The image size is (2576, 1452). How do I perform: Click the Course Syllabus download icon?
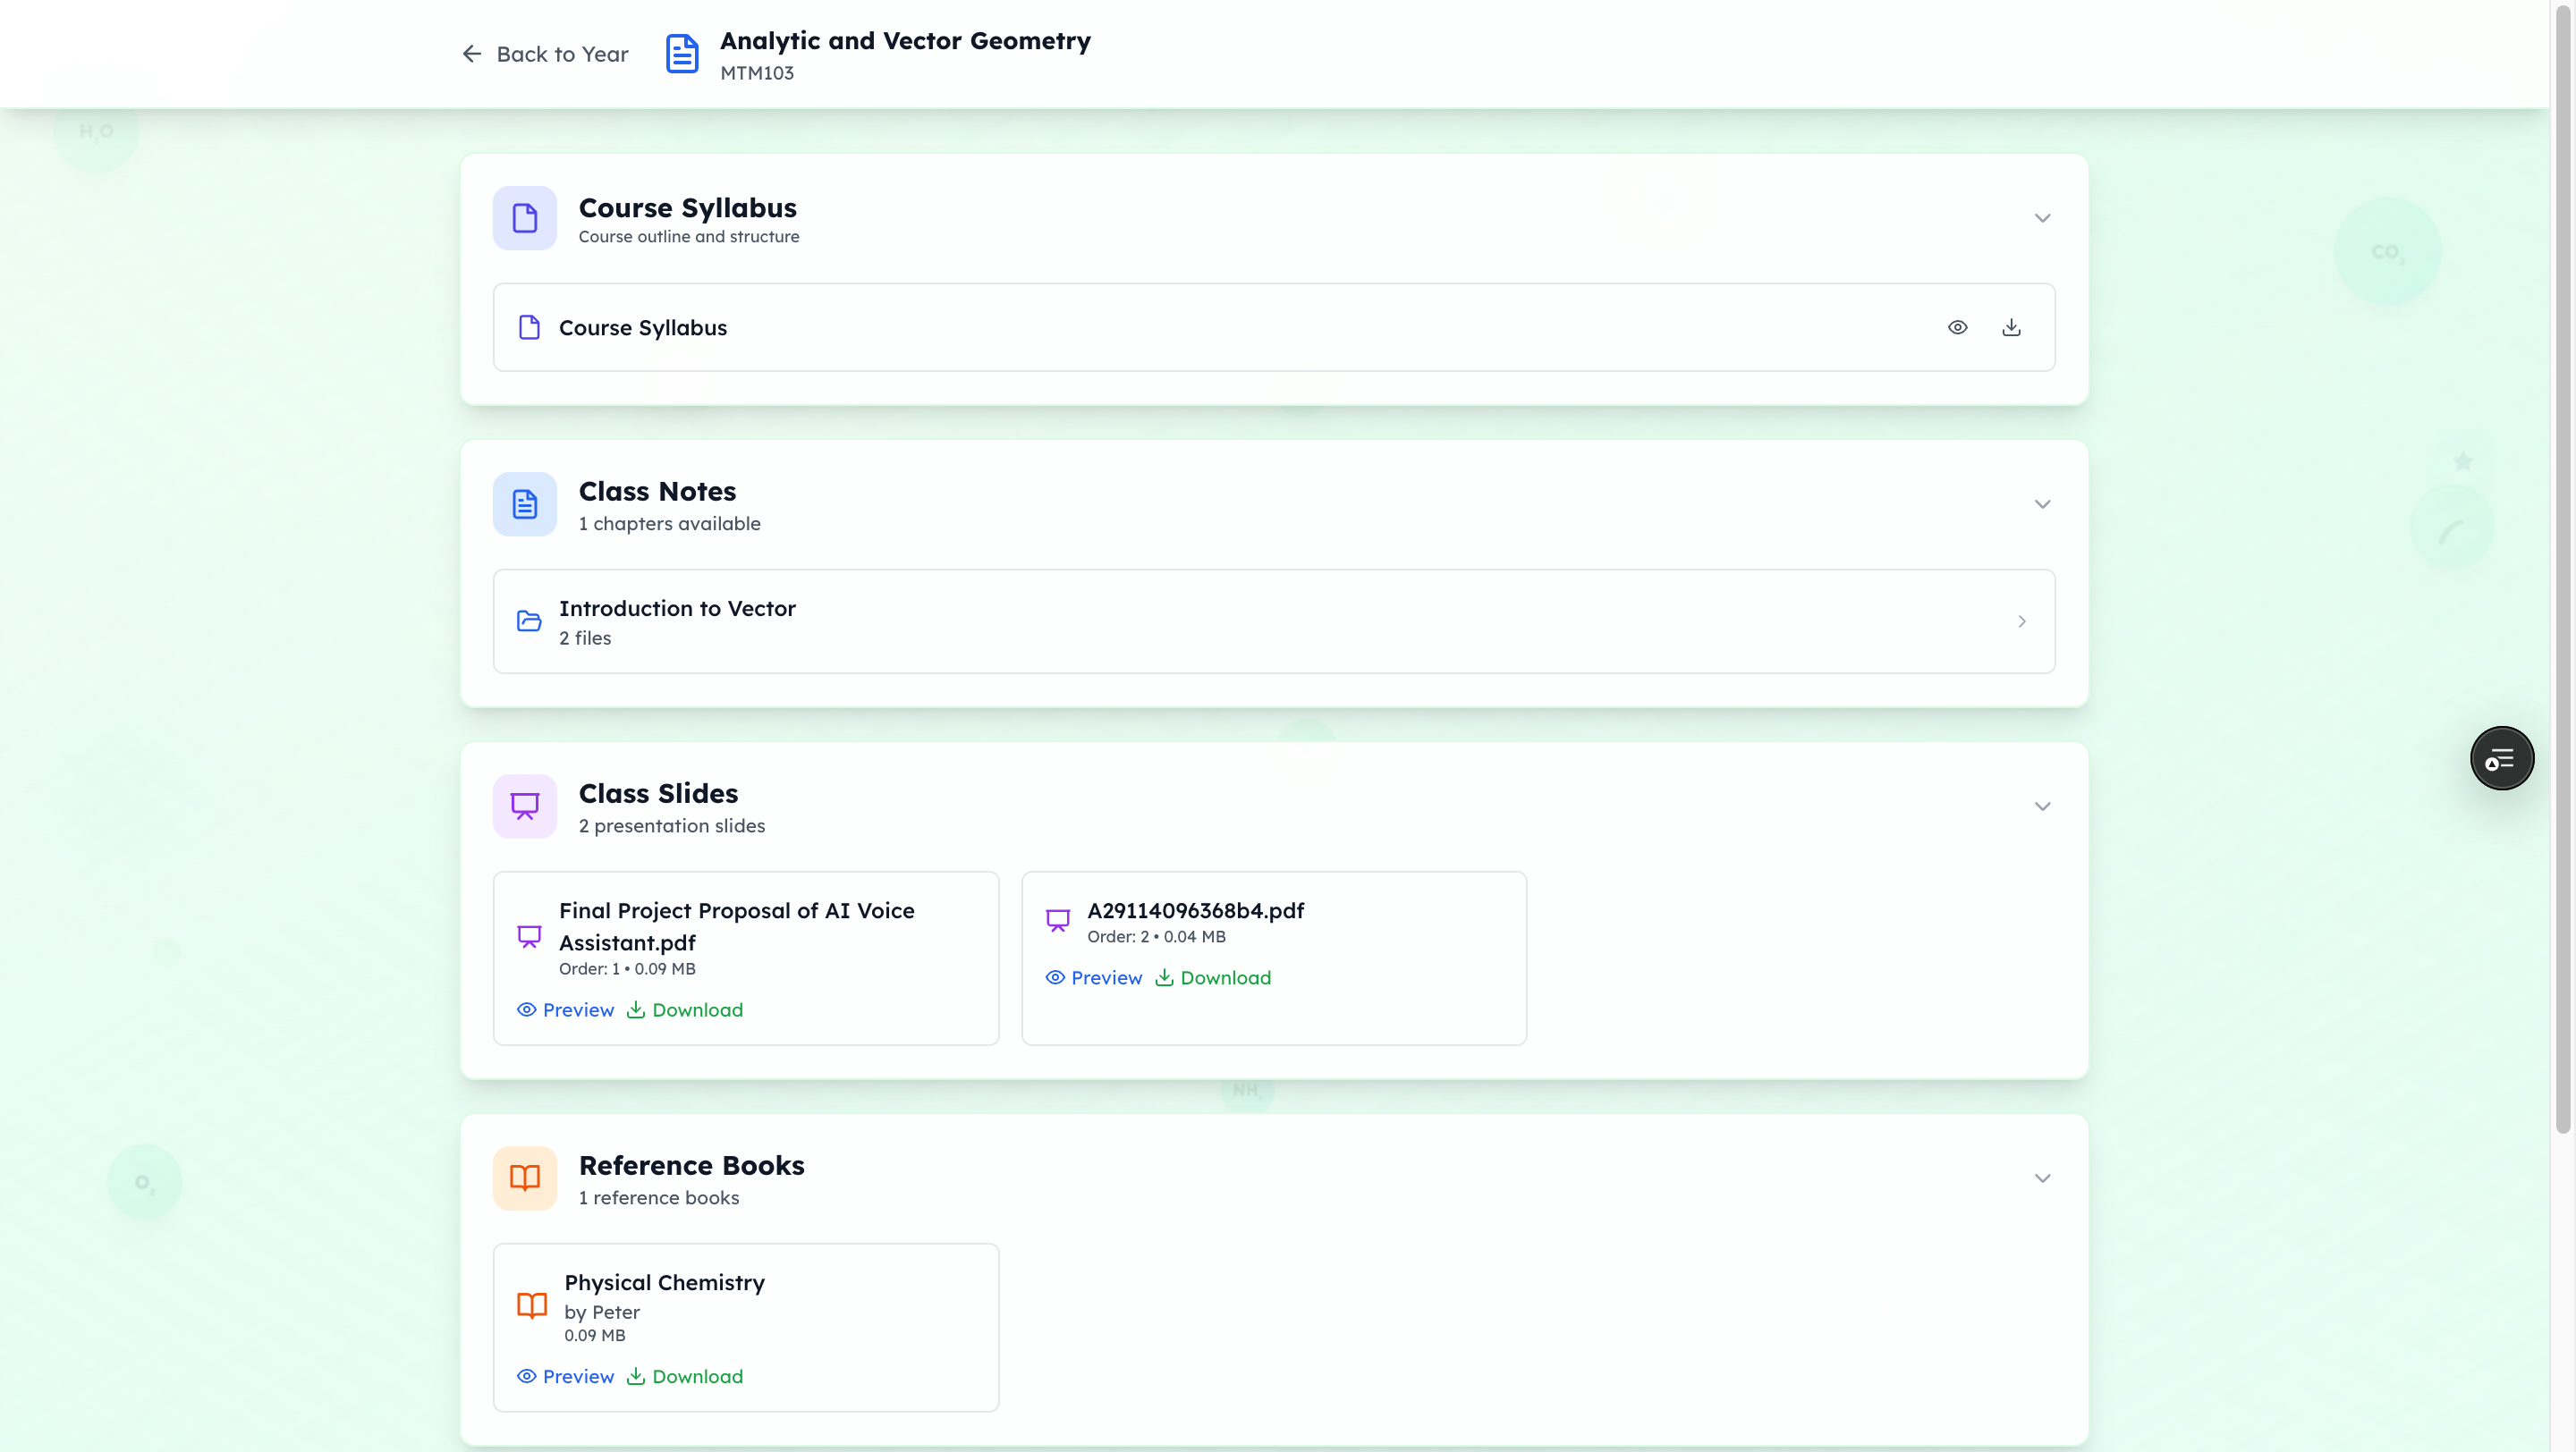(2011, 328)
